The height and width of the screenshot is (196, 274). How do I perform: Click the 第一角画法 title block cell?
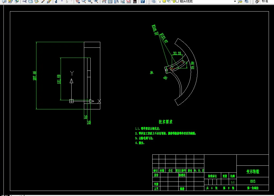click(x=253, y=188)
